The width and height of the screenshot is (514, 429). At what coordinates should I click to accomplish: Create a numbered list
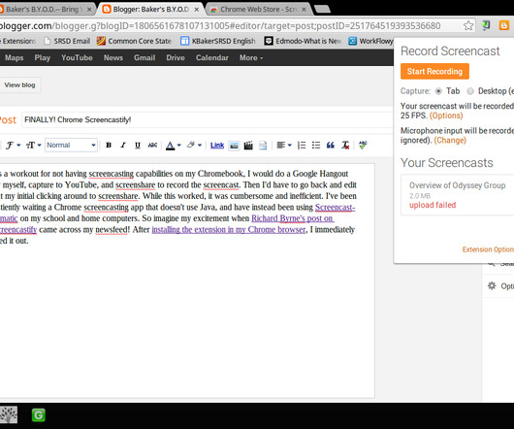(302, 145)
